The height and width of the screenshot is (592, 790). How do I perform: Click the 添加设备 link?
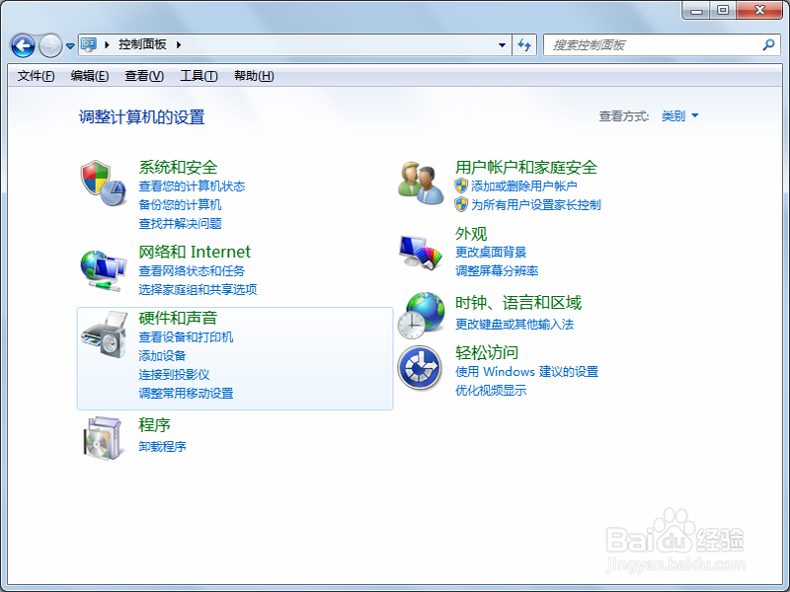162,356
